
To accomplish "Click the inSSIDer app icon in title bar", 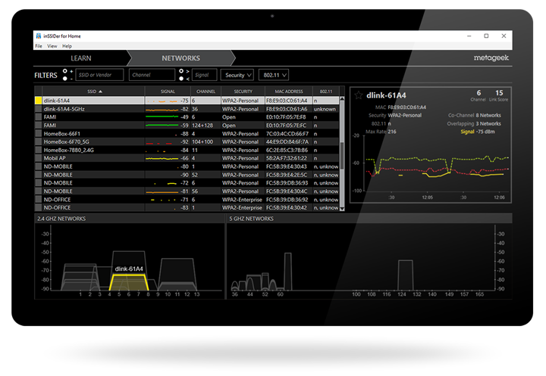I will point(39,36).
